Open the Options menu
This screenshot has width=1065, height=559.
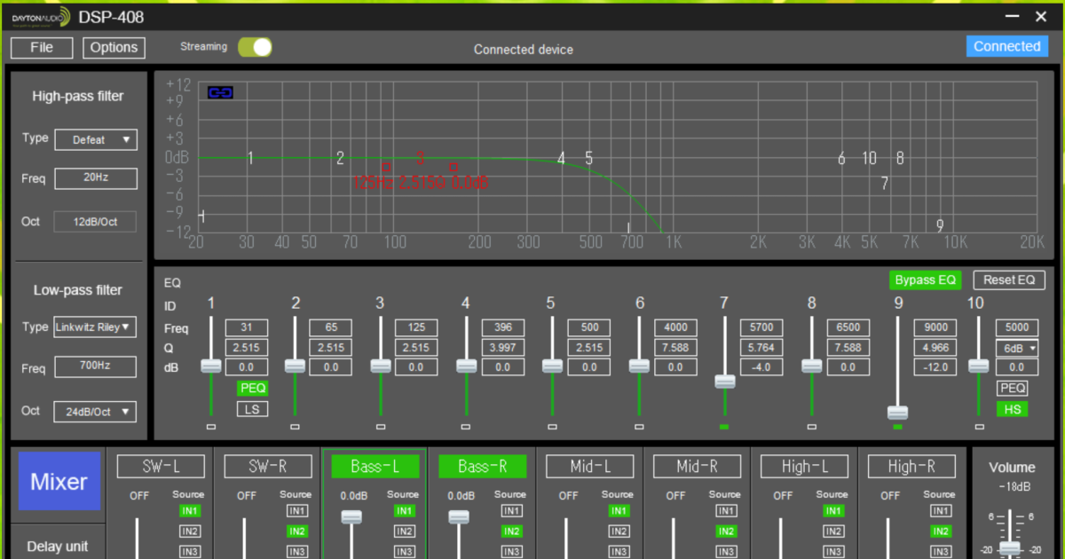[x=114, y=48]
